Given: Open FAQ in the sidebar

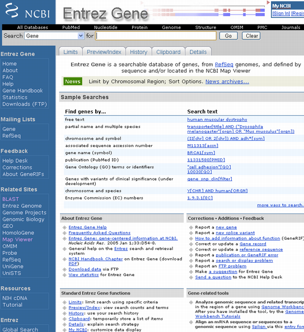Looking at the screenshot, I should point(8,77).
